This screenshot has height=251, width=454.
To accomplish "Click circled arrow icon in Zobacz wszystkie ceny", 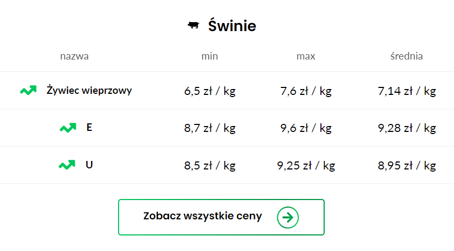I will click(x=288, y=217).
